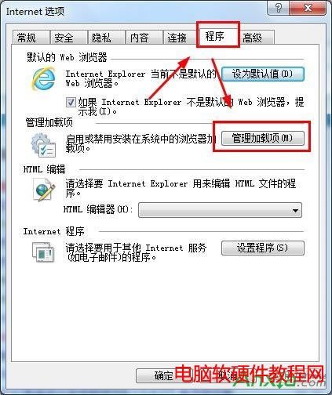The width and height of the screenshot is (332, 395).
Task: Confirm with the 确定 button
Action: [x=164, y=375]
